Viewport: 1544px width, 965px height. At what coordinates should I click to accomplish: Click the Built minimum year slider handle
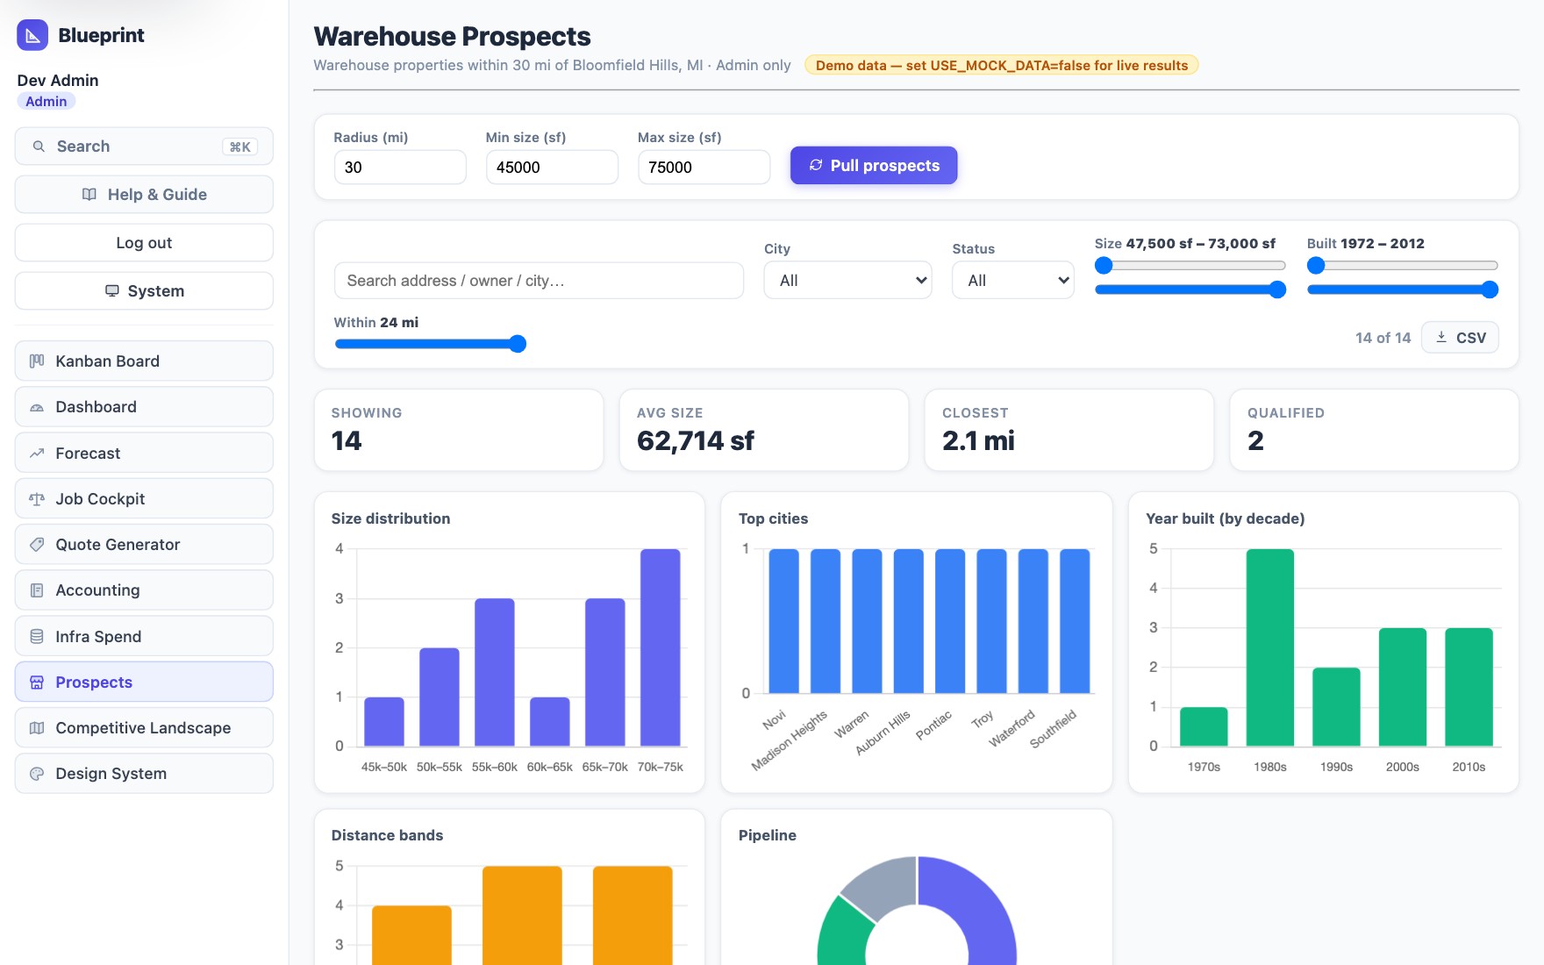1316,265
